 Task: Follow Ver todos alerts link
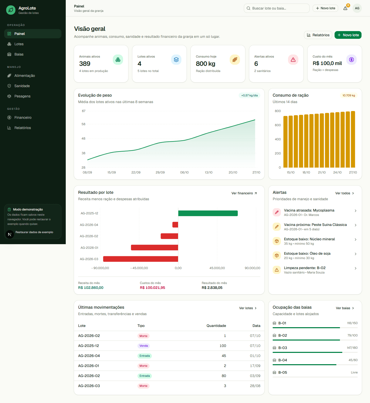coord(345,193)
